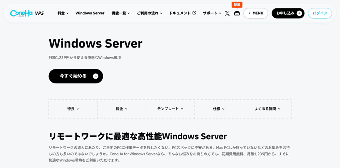Open the X (Twitter) icon link

click(x=227, y=14)
